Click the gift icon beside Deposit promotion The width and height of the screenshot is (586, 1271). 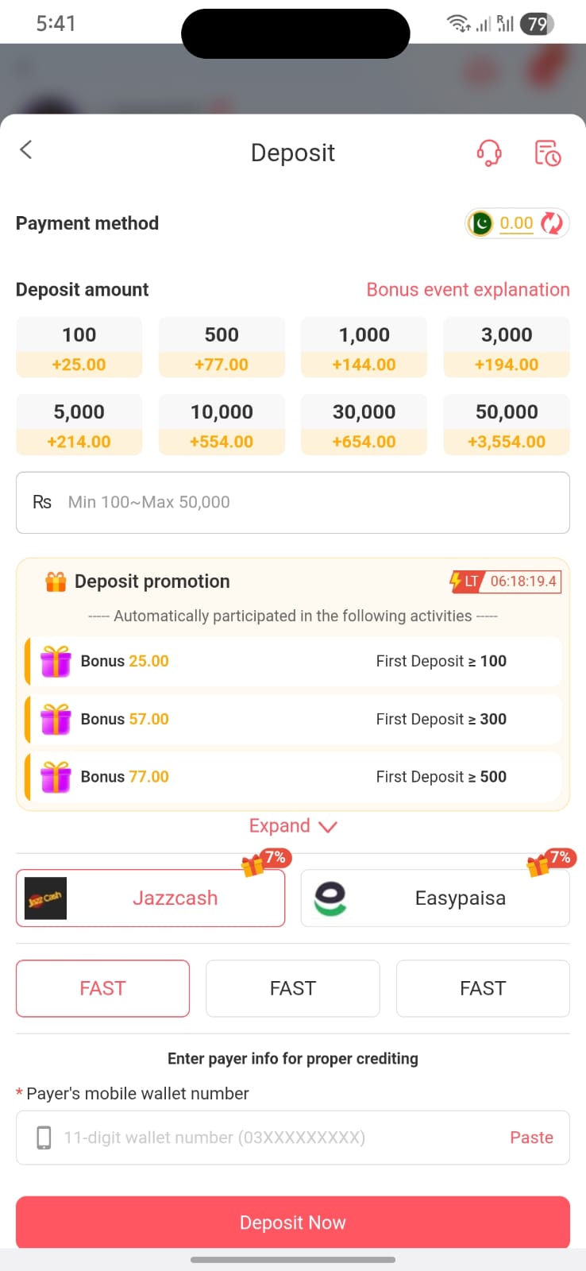54,581
